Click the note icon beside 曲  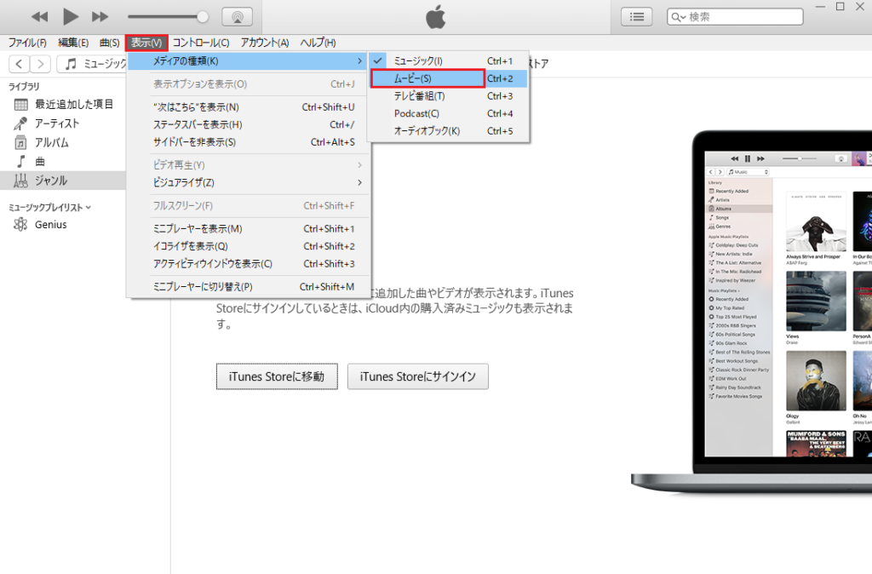(21, 161)
